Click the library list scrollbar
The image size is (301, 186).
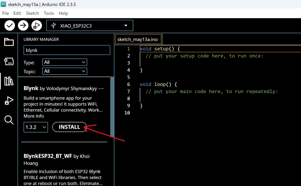pyautogui.click(x=112, y=107)
